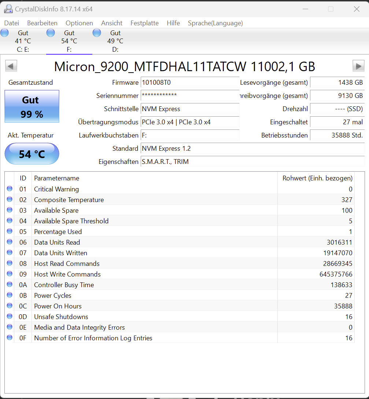Open the Datei menu
Image resolution: width=369 pixels, height=399 pixels.
click(11, 23)
